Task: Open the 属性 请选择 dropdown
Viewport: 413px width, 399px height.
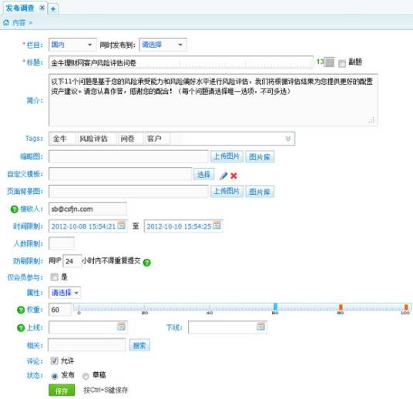Action: (x=65, y=293)
